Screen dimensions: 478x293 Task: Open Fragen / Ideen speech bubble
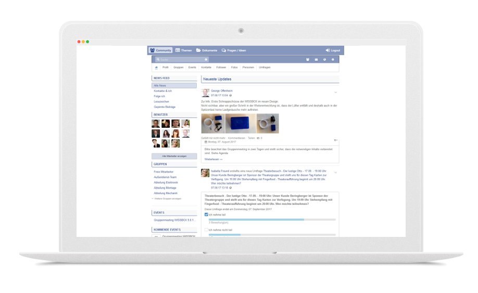click(224, 50)
